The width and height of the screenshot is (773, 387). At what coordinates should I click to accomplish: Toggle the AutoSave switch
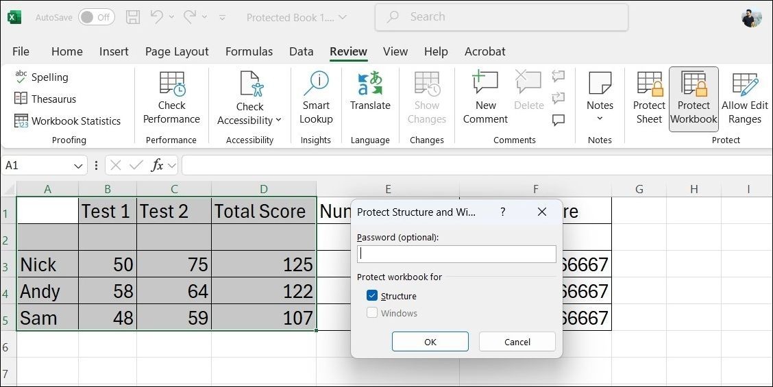(x=96, y=17)
